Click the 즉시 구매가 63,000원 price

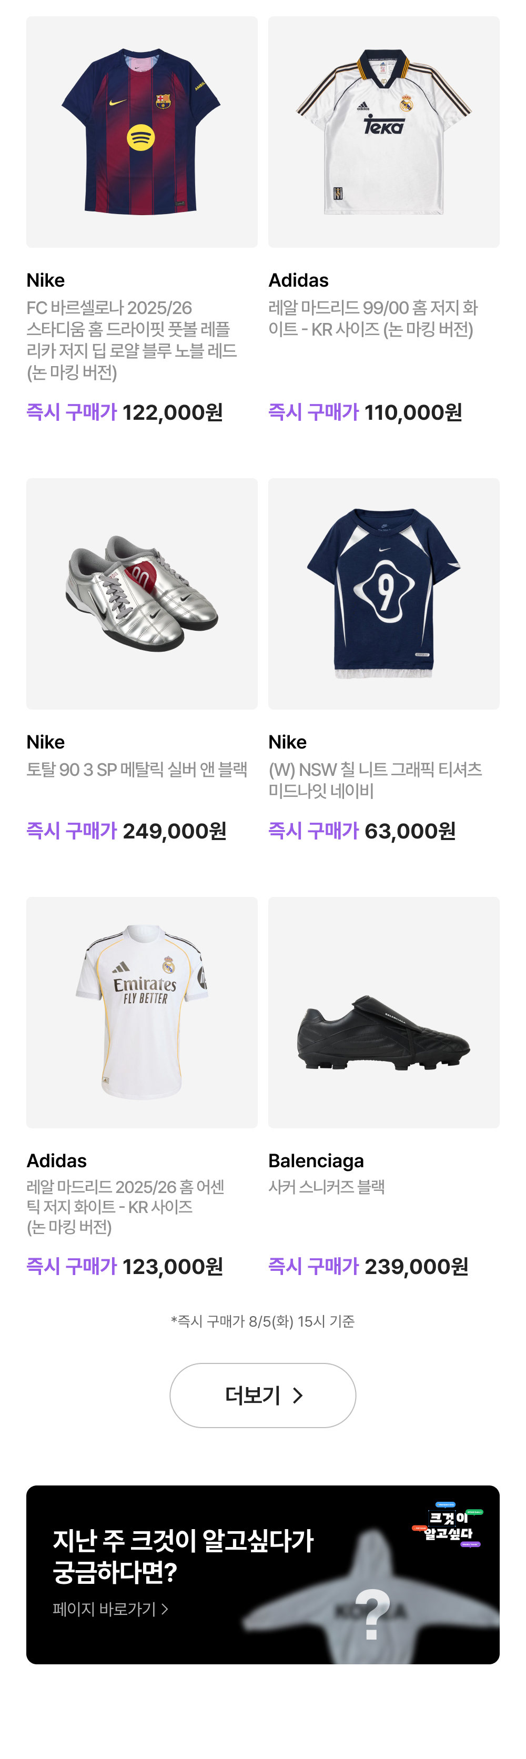[361, 831]
